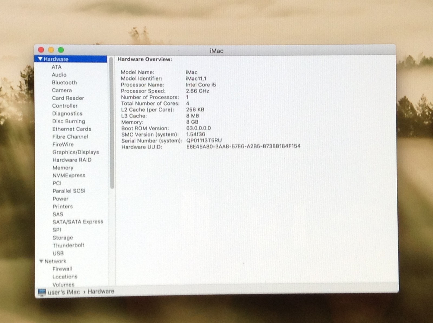The image size is (433, 323).
Task: Click the serial number QP01113T5RU
Action: (204, 141)
